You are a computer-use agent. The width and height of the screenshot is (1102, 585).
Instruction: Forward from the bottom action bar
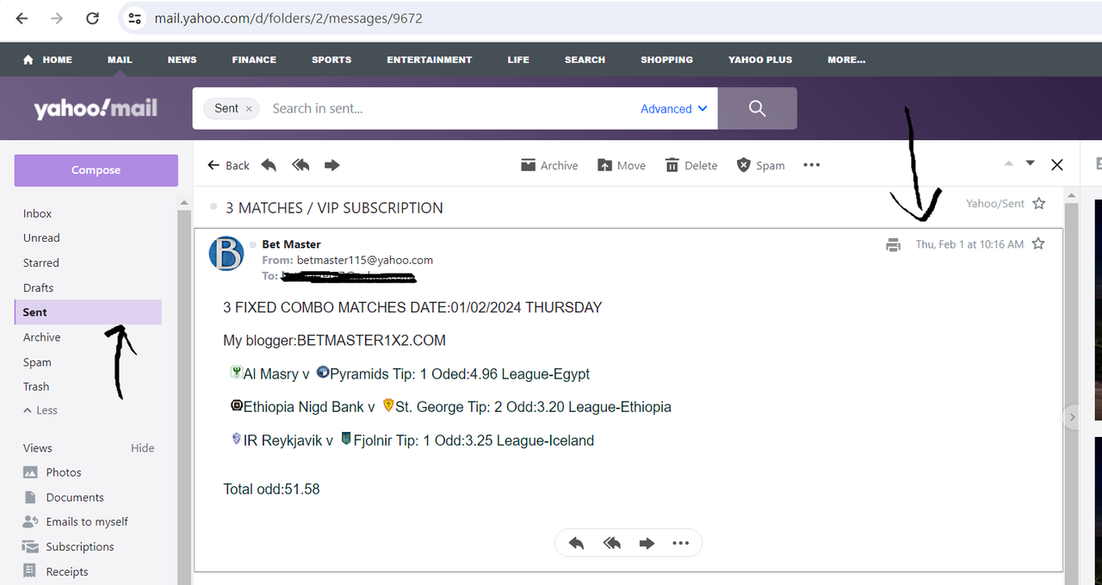click(647, 544)
